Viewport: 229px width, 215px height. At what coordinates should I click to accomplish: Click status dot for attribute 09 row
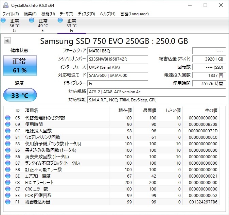(8, 124)
